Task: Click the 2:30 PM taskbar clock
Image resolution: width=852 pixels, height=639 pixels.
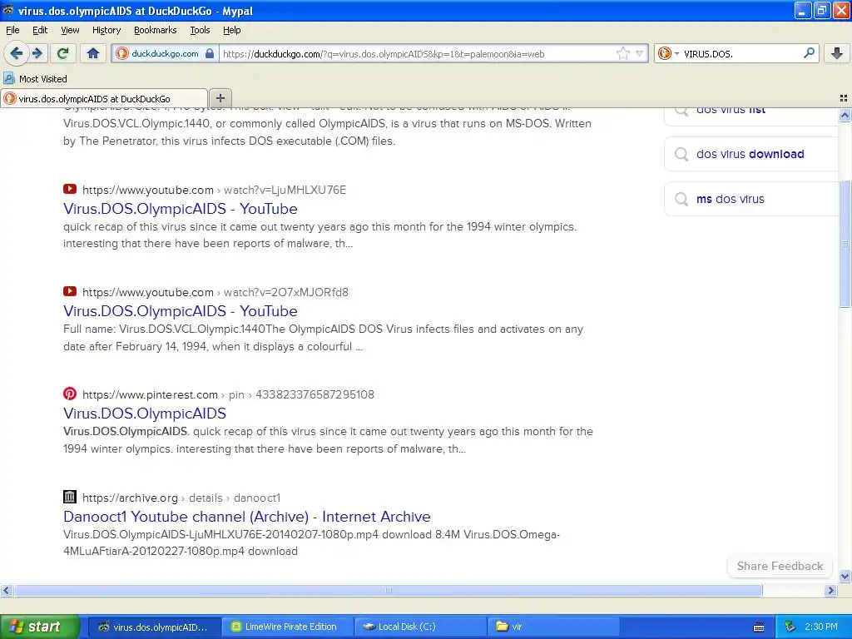Action: (x=820, y=627)
